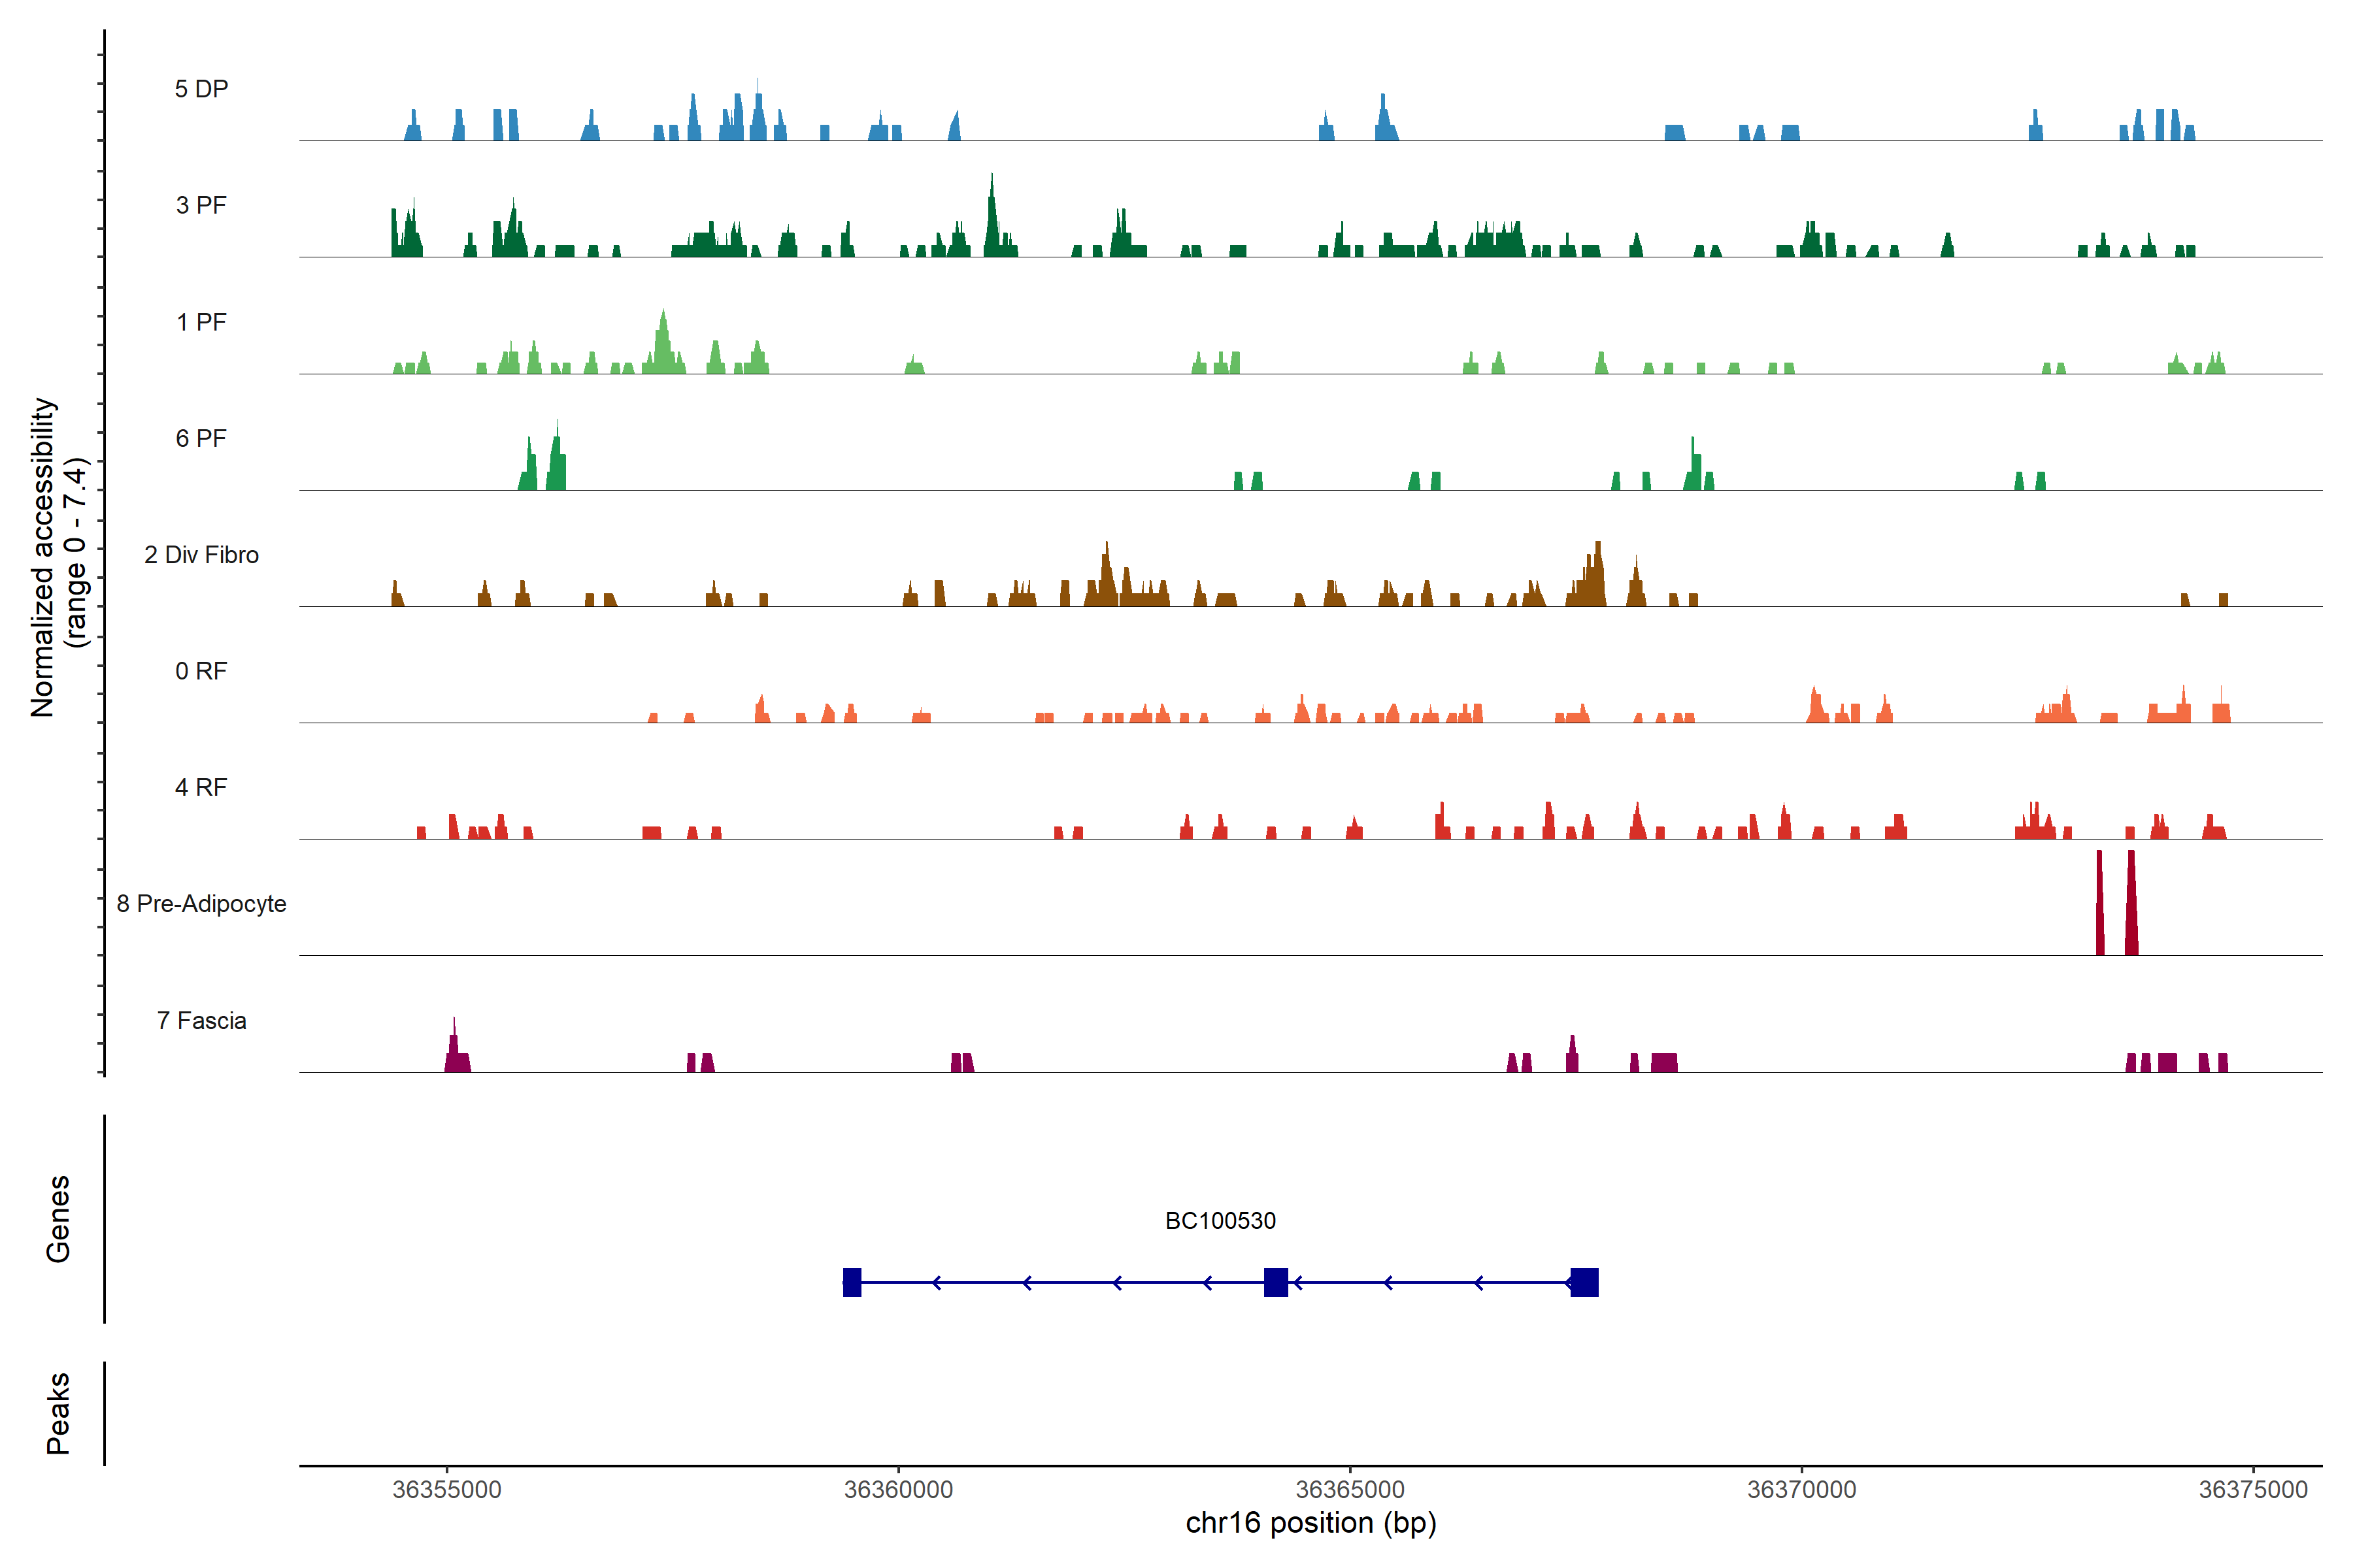
Task: Click the 2 Div Fibro track label
Action: click(201, 555)
